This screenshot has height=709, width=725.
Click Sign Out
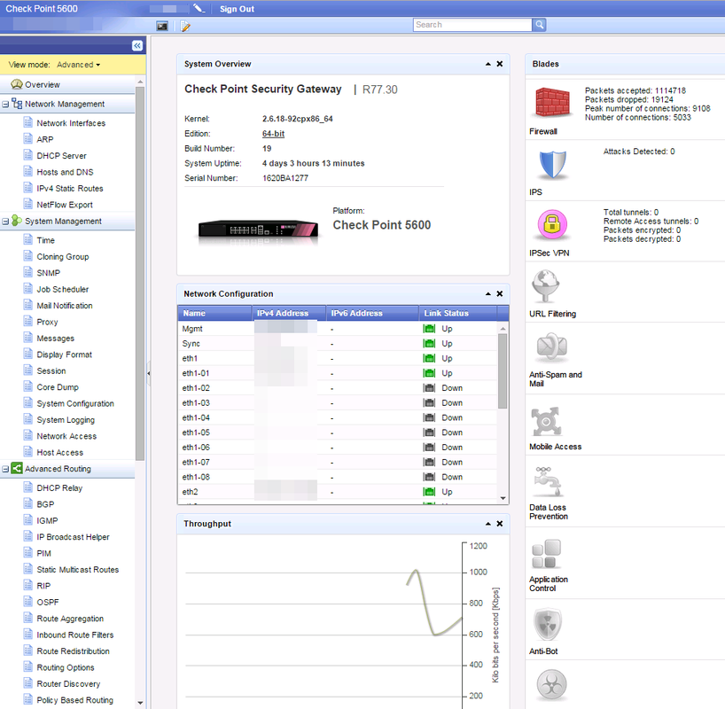tap(237, 9)
